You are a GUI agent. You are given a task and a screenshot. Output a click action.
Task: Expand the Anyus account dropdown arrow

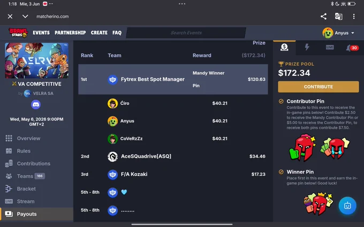[353, 33]
